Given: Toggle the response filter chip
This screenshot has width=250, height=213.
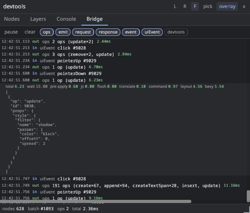Looking at the screenshot, I should click(108, 32).
